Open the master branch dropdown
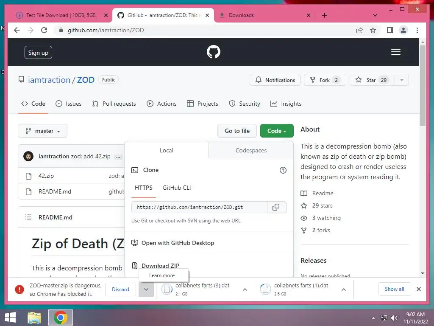 coord(43,131)
